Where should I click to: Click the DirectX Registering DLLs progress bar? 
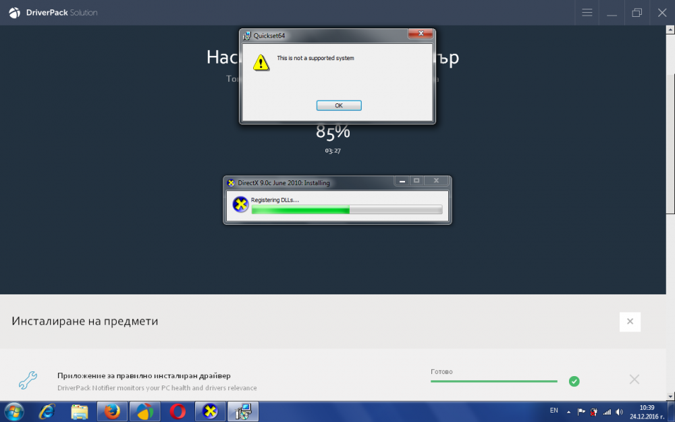point(346,210)
